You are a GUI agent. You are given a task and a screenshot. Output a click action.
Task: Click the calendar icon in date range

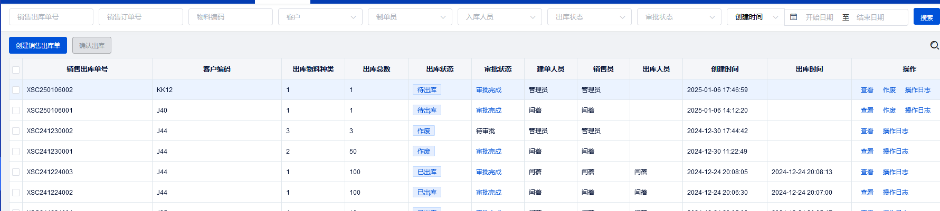tap(793, 17)
